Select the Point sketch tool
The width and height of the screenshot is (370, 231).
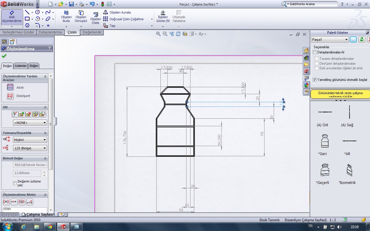(48, 25)
